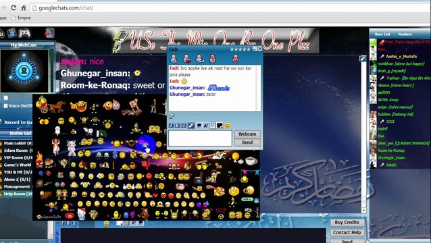
Task: Pick the Pakistan flag emoticon
Action: (x=101, y=134)
